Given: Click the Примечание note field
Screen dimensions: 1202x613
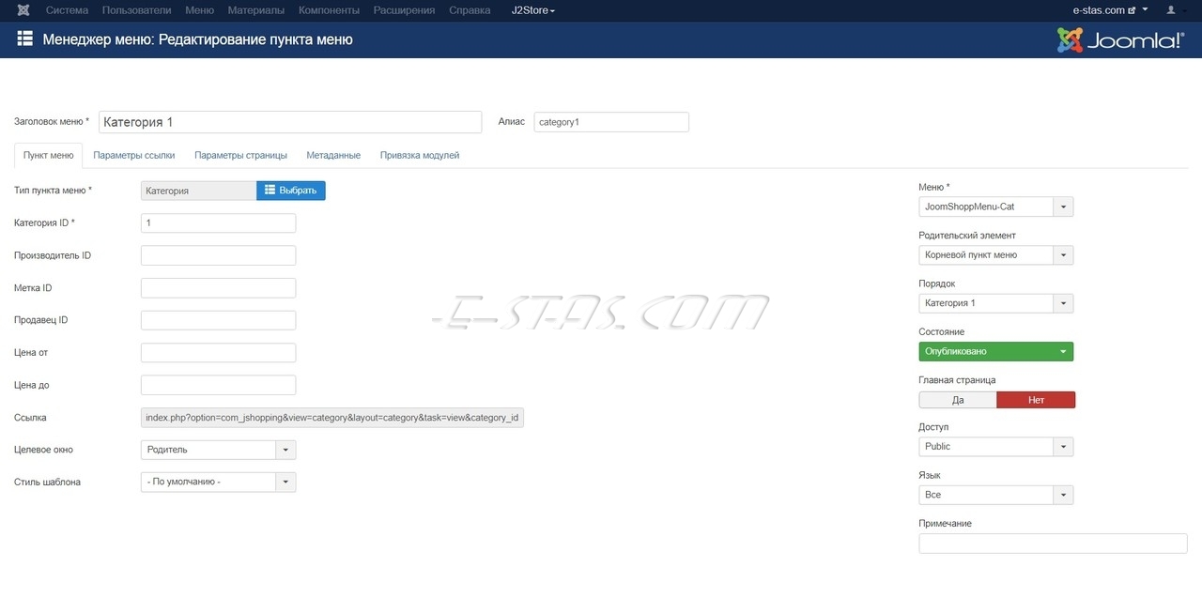Looking at the screenshot, I should pos(1053,544).
